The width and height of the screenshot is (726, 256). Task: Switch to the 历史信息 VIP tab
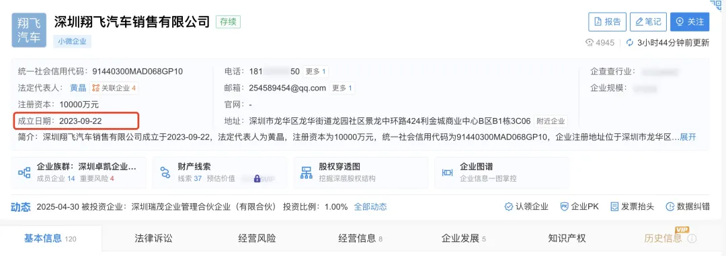tap(663, 239)
